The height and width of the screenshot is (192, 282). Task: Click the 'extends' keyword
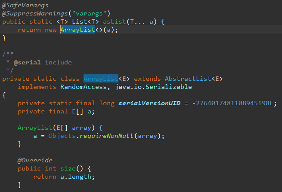(x=147, y=79)
